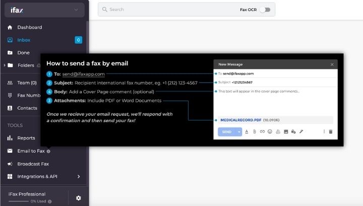Click the Integrations & API puzzle icon
The height and width of the screenshot is (206, 363).
point(10,176)
